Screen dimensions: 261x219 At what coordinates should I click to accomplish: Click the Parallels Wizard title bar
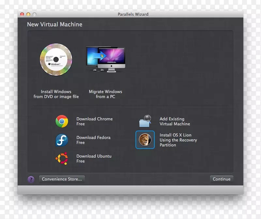[x=133, y=14]
